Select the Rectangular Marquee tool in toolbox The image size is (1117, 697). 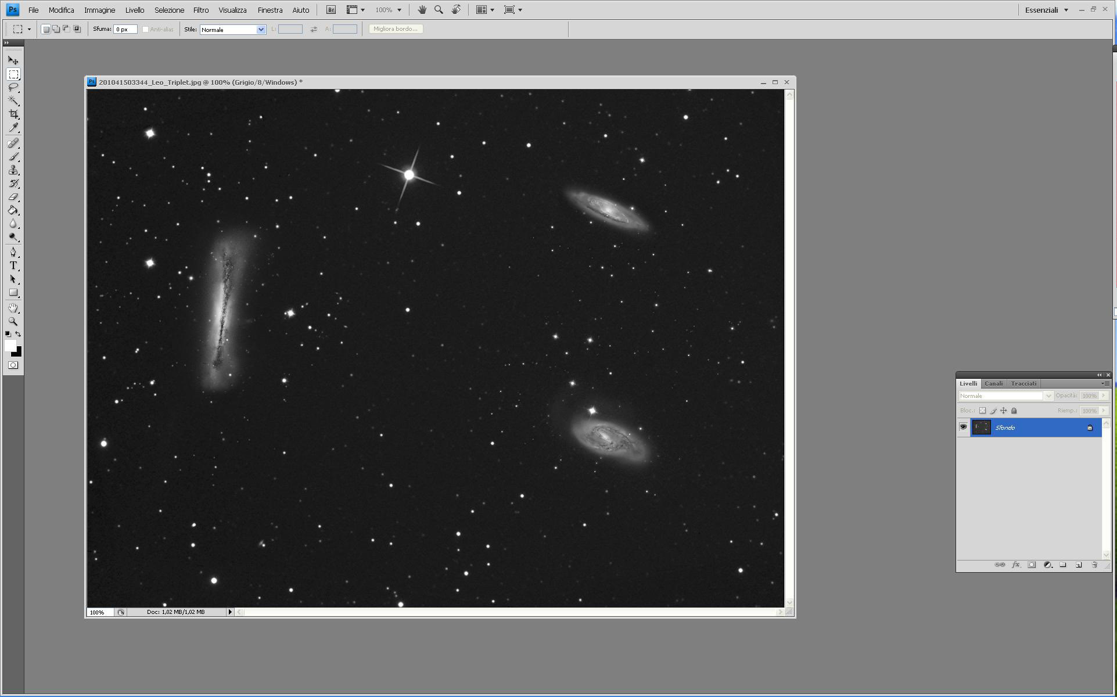click(13, 74)
